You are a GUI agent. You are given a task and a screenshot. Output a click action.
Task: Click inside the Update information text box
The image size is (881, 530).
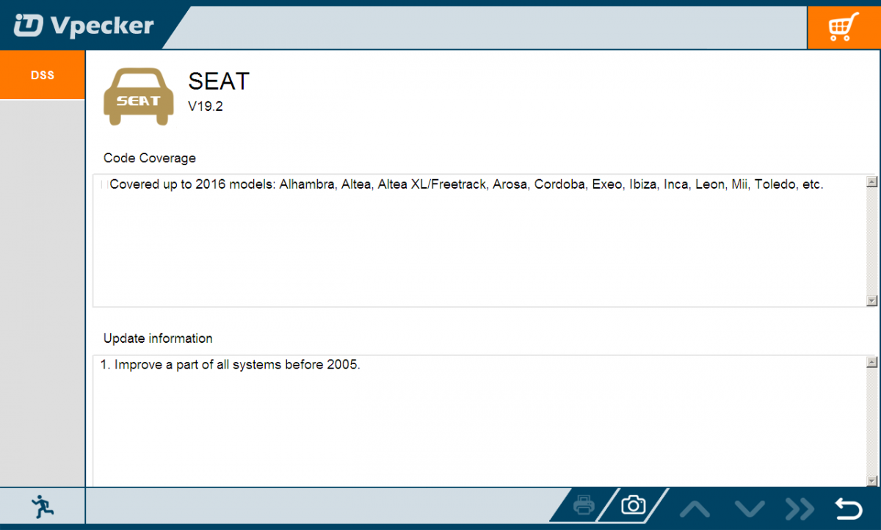(x=479, y=421)
